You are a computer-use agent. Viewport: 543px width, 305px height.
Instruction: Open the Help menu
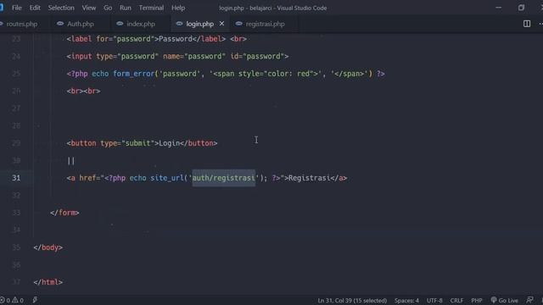[178, 8]
